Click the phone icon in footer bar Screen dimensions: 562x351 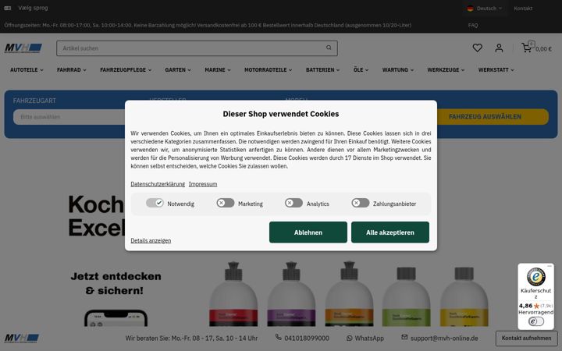[x=278, y=338]
